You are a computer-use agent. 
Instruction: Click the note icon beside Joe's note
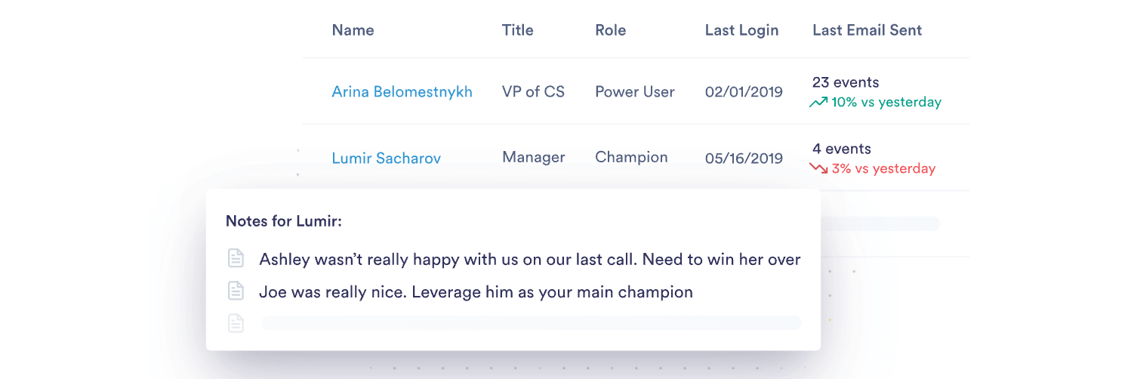click(236, 291)
